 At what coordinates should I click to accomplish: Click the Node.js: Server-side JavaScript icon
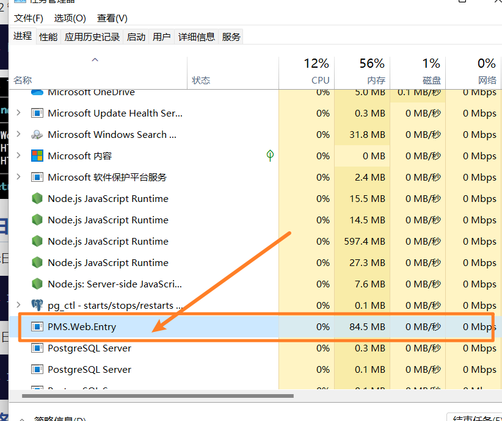pyautogui.click(x=37, y=284)
